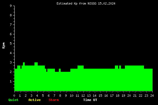Image resolution: width=158 pixels, height=105 pixels.
Task: Click the hour 21 tick label
Action: [x=135, y=96]
